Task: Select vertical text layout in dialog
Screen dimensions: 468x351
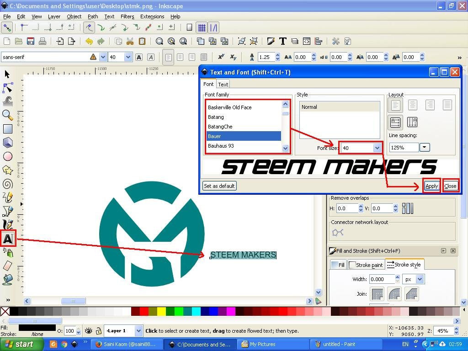Action: pyautogui.click(x=412, y=122)
